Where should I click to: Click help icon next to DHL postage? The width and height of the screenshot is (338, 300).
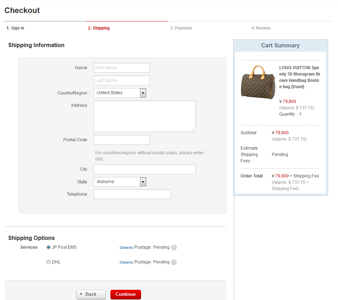pos(174,262)
